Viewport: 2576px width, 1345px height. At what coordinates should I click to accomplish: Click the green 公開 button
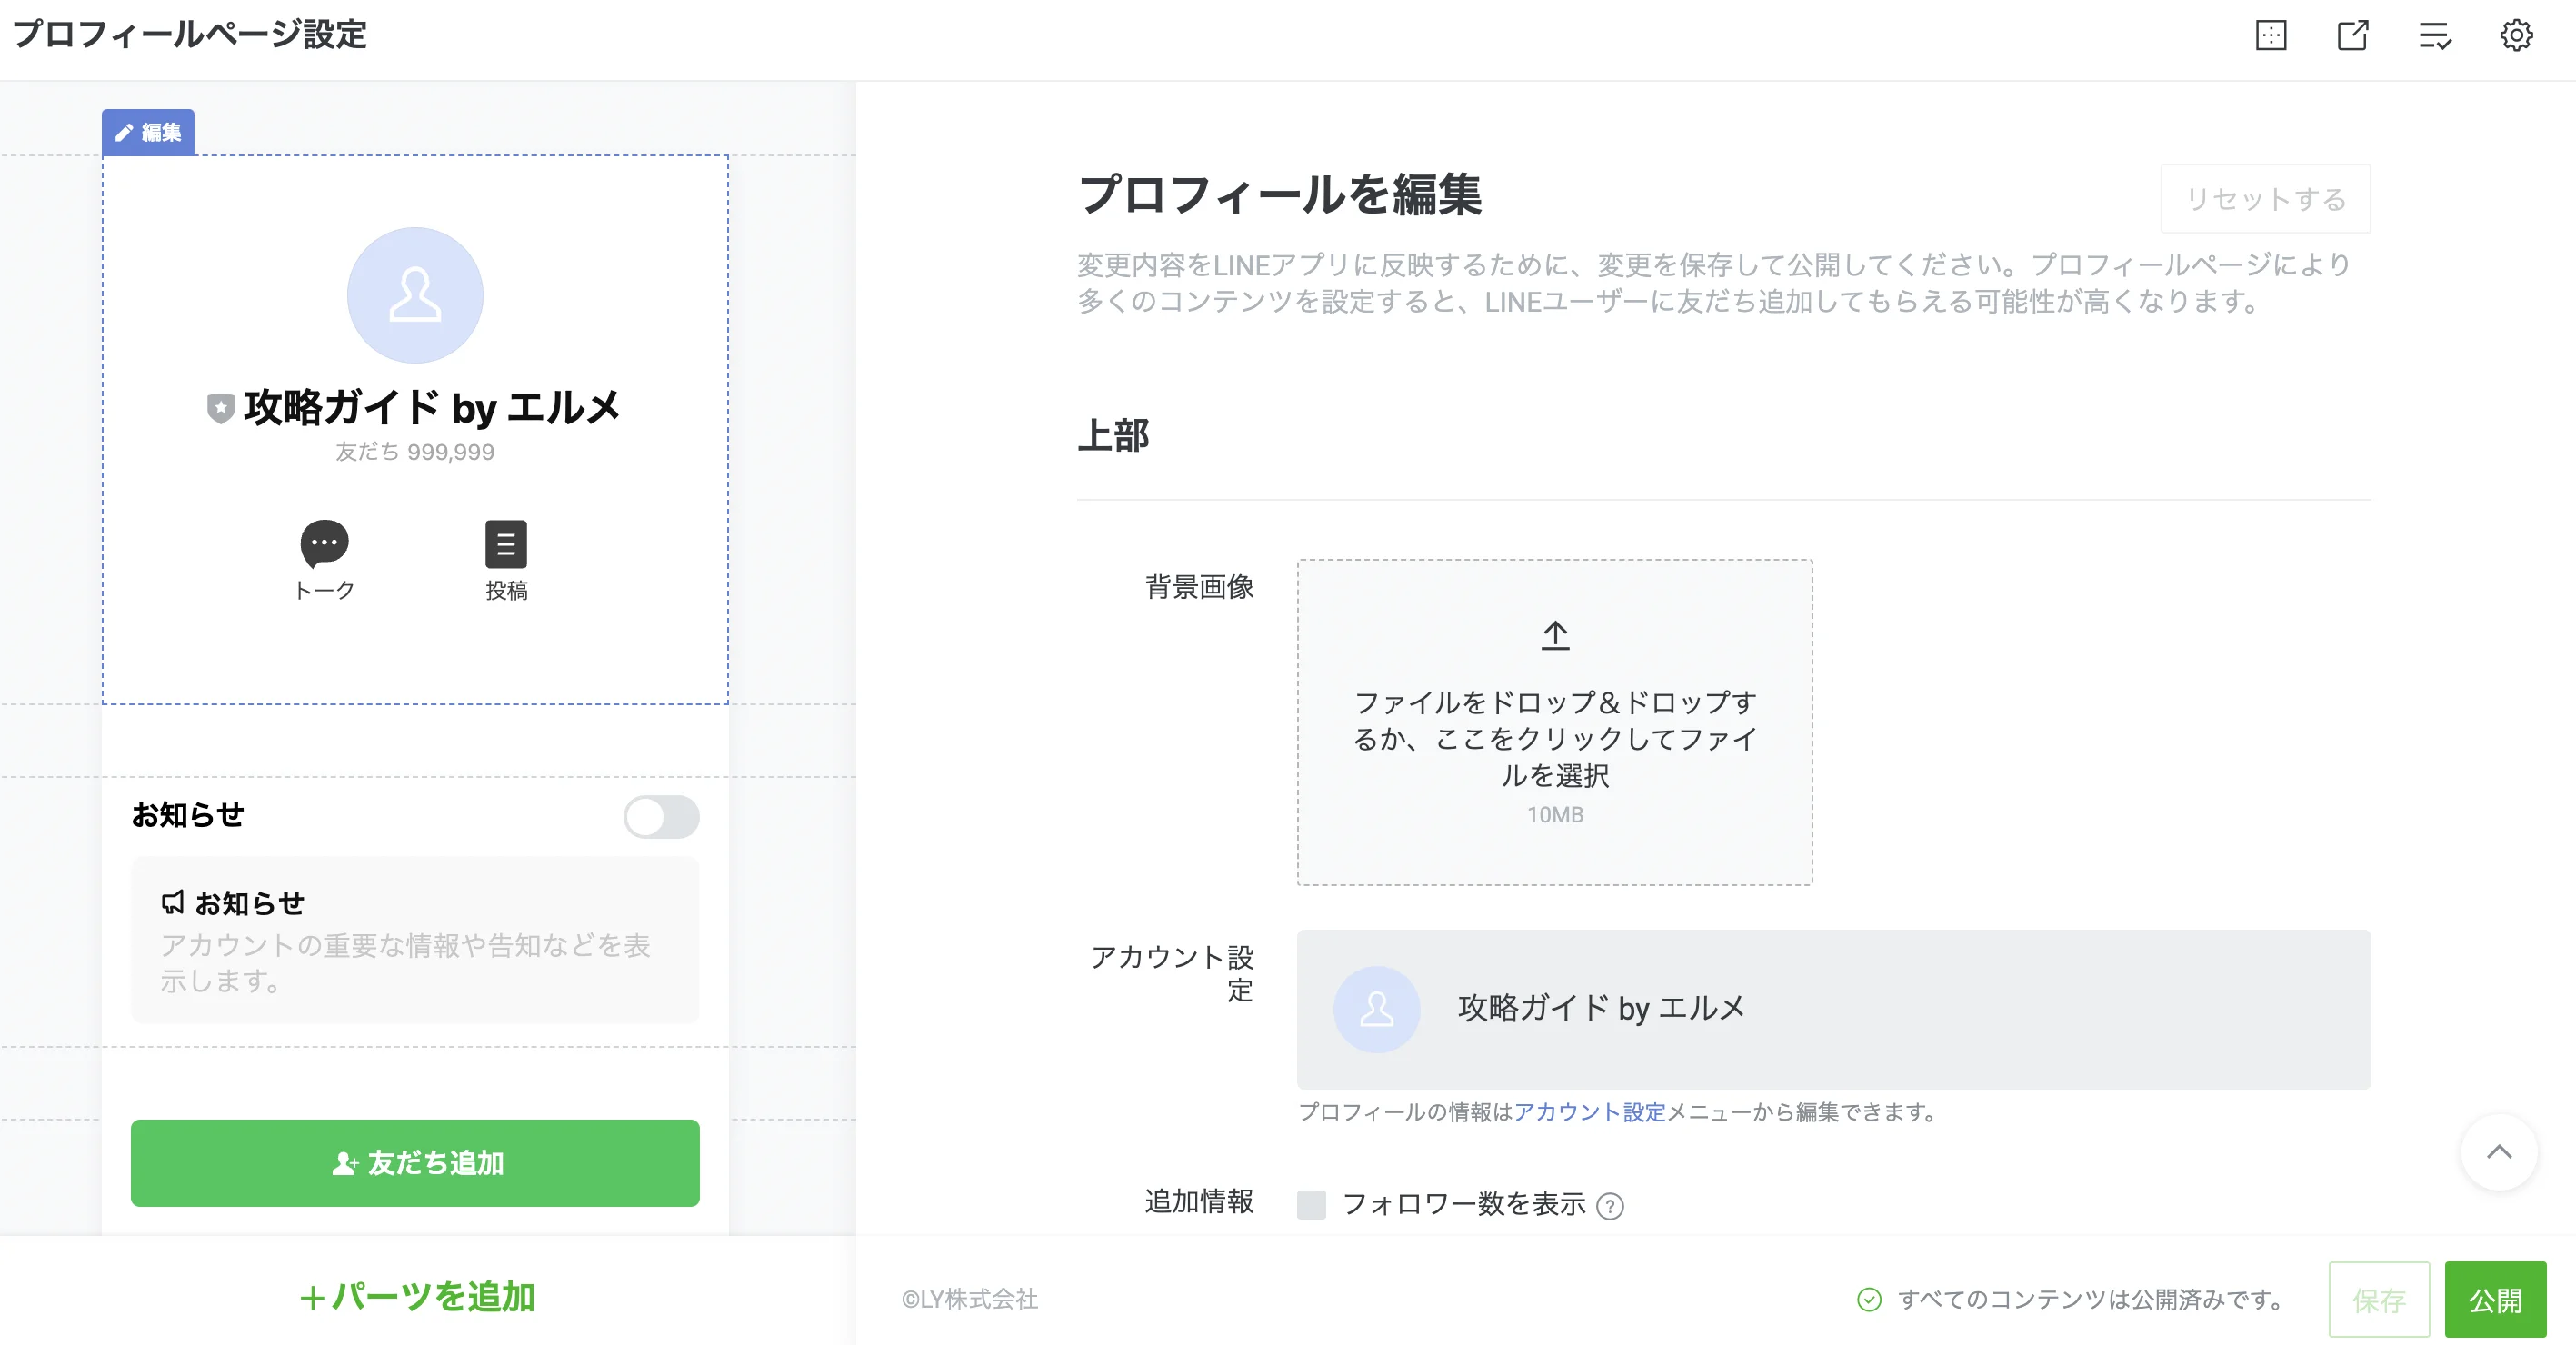pyautogui.click(x=2496, y=1299)
